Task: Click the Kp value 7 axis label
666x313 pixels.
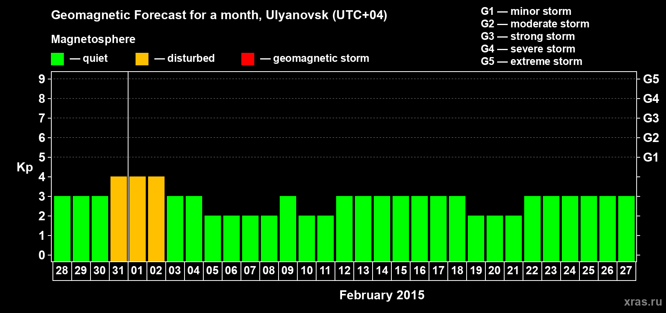Action: (42, 118)
